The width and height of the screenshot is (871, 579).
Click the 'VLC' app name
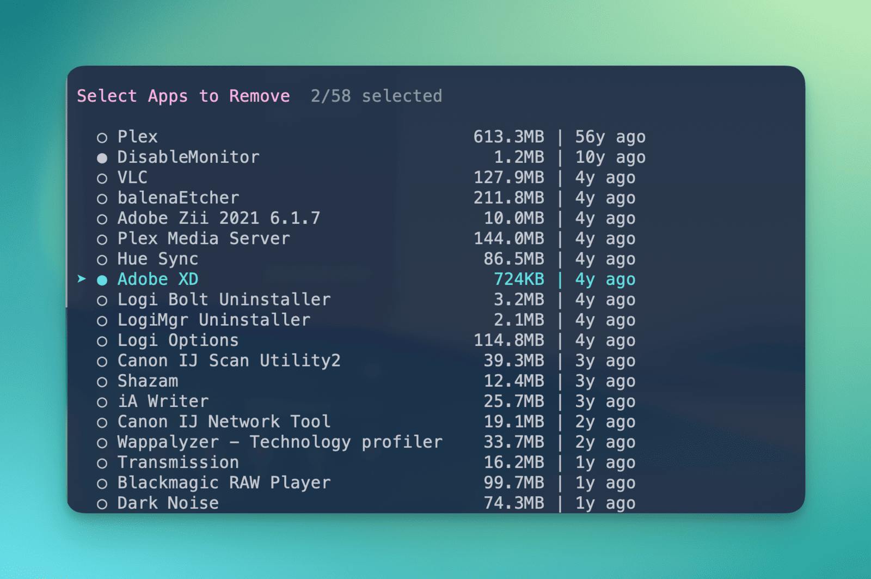(132, 177)
